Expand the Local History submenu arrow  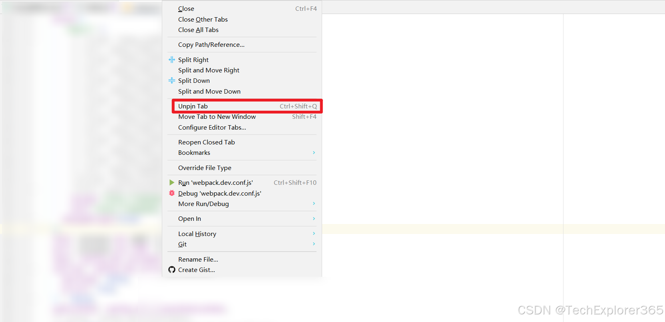pyautogui.click(x=314, y=234)
